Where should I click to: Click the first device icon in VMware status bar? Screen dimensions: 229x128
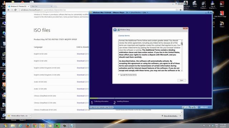coord(183,107)
